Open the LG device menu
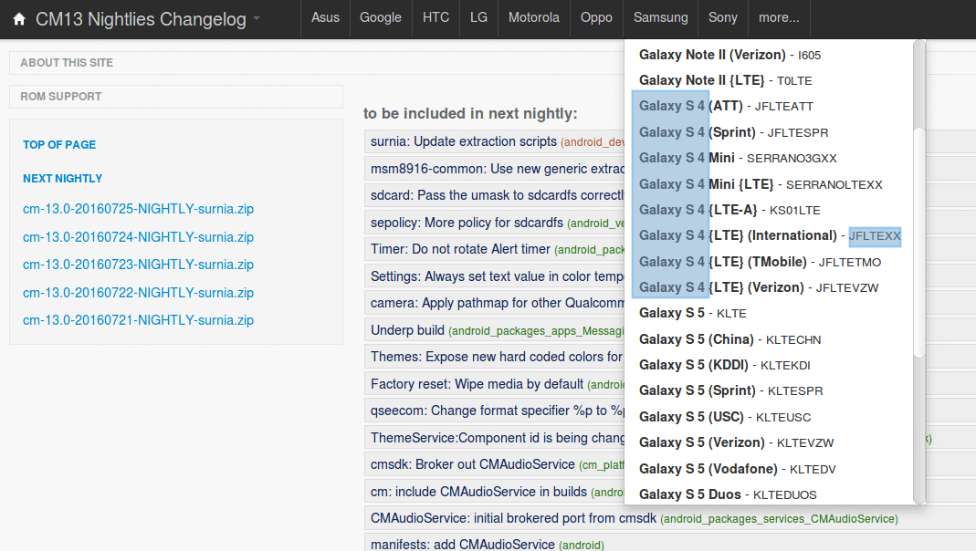This screenshot has width=976, height=551. pos(478,18)
